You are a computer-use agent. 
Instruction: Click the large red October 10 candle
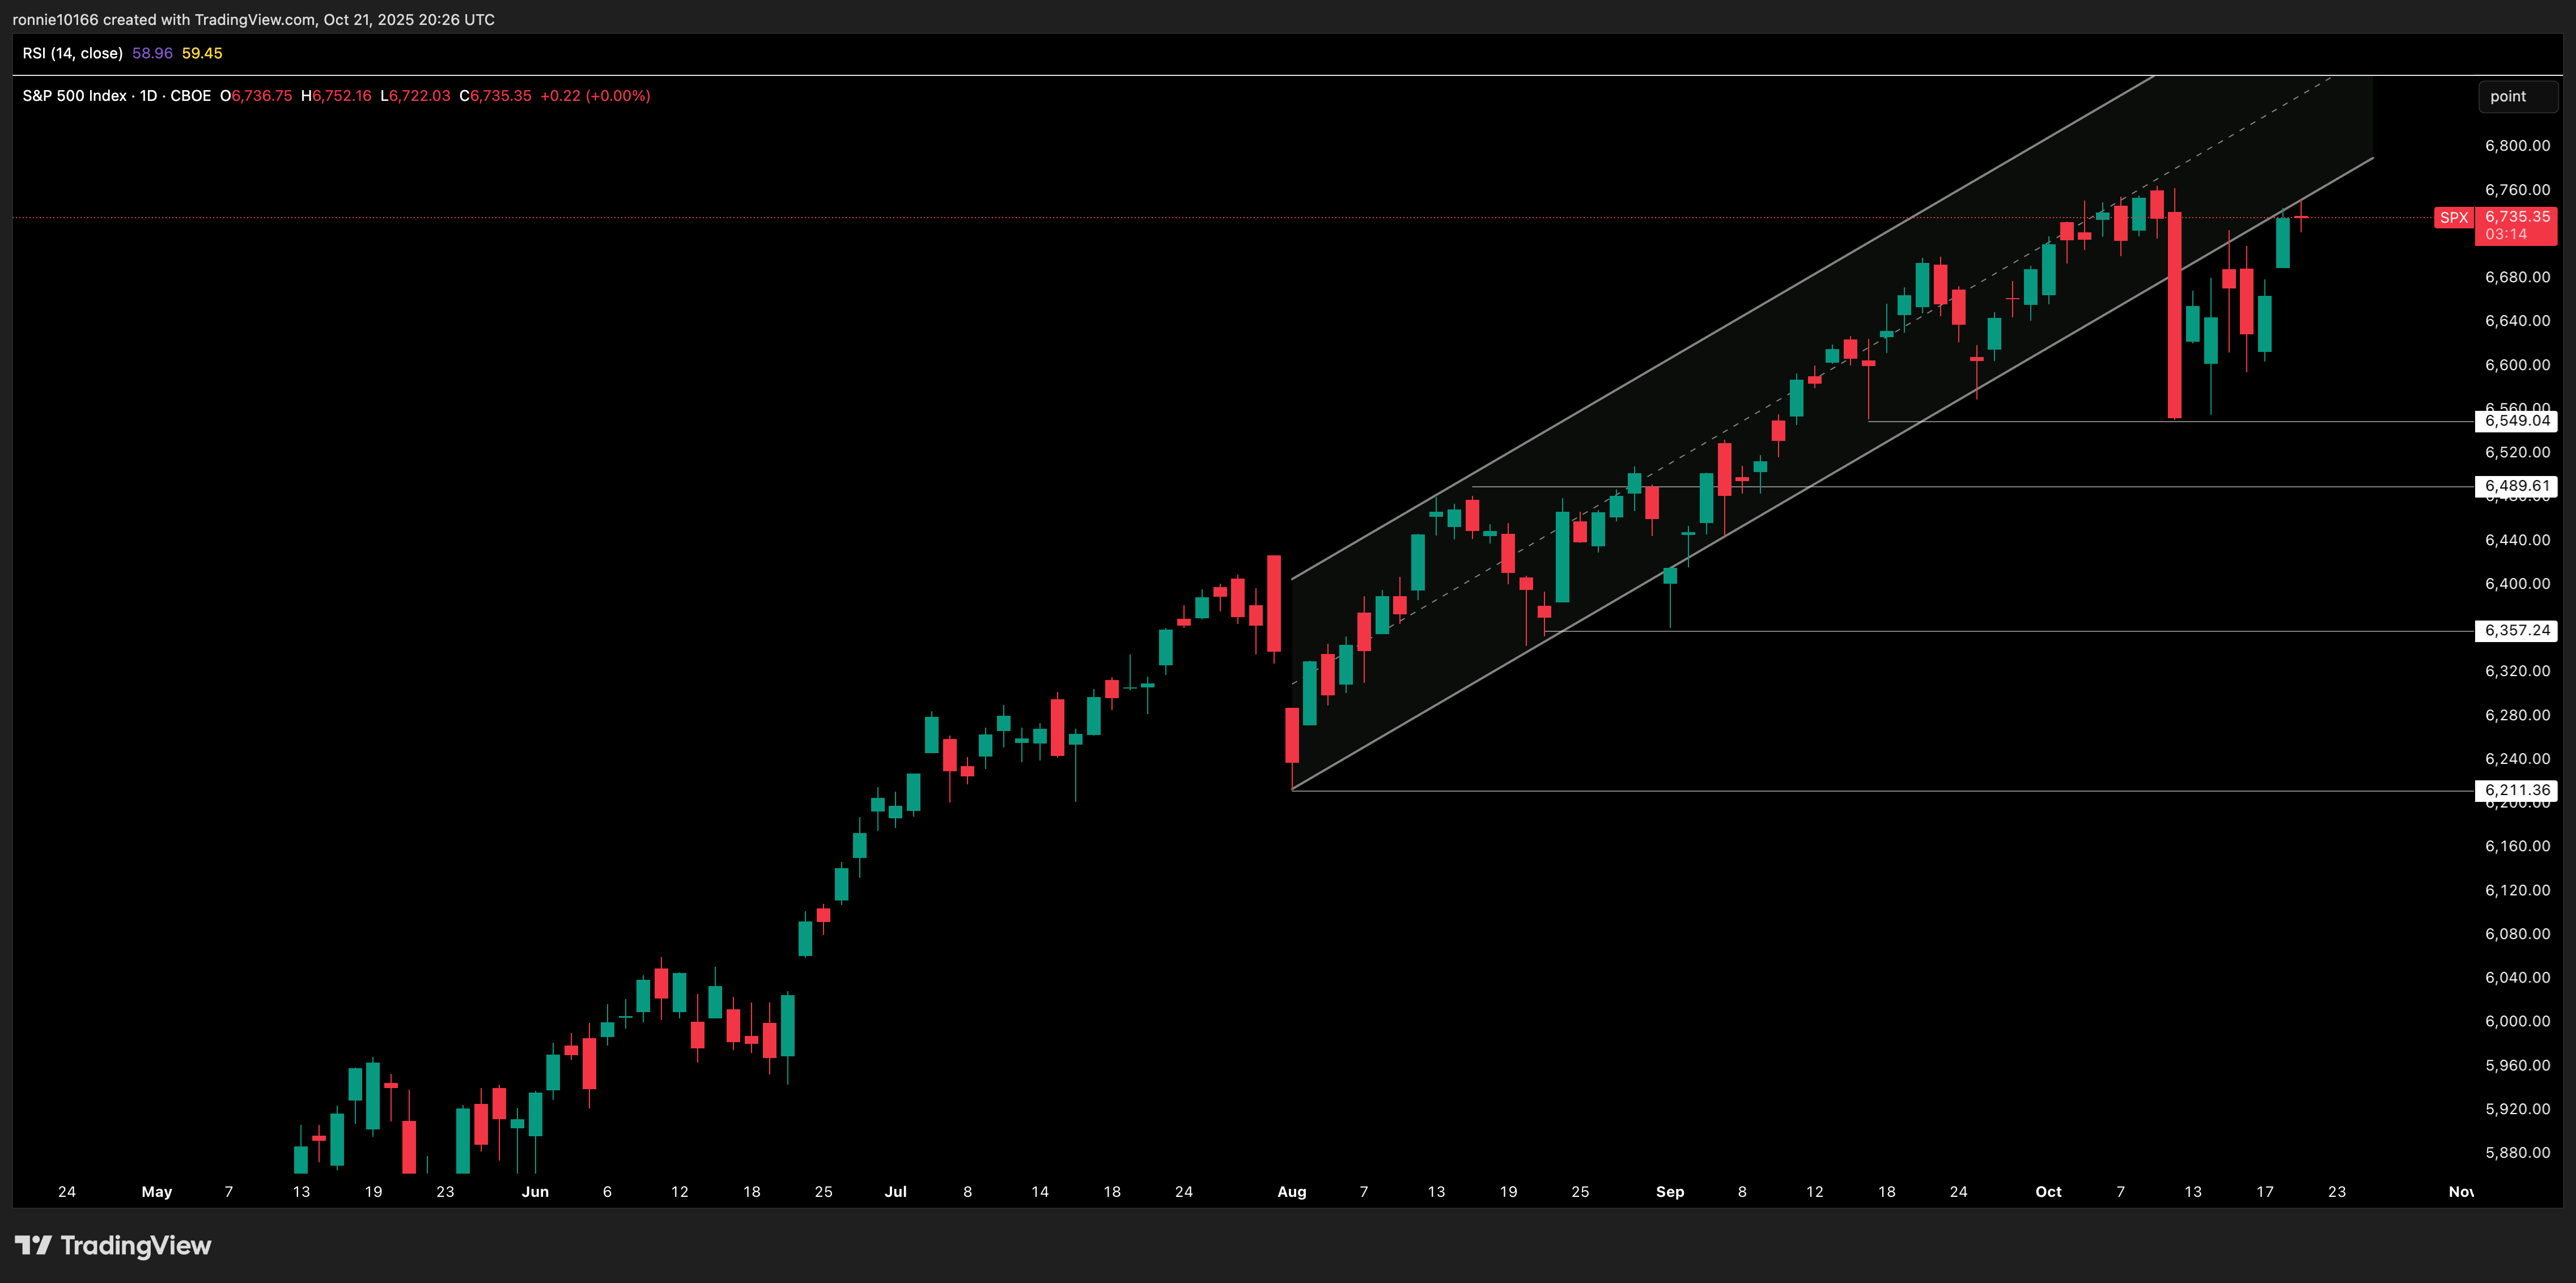[x=2174, y=315]
